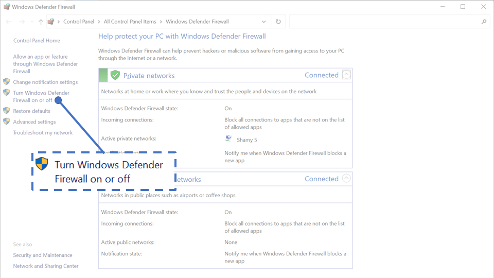Click the Shamy 5 network icon
Image resolution: width=494 pixels, height=278 pixels.
[228, 138]
